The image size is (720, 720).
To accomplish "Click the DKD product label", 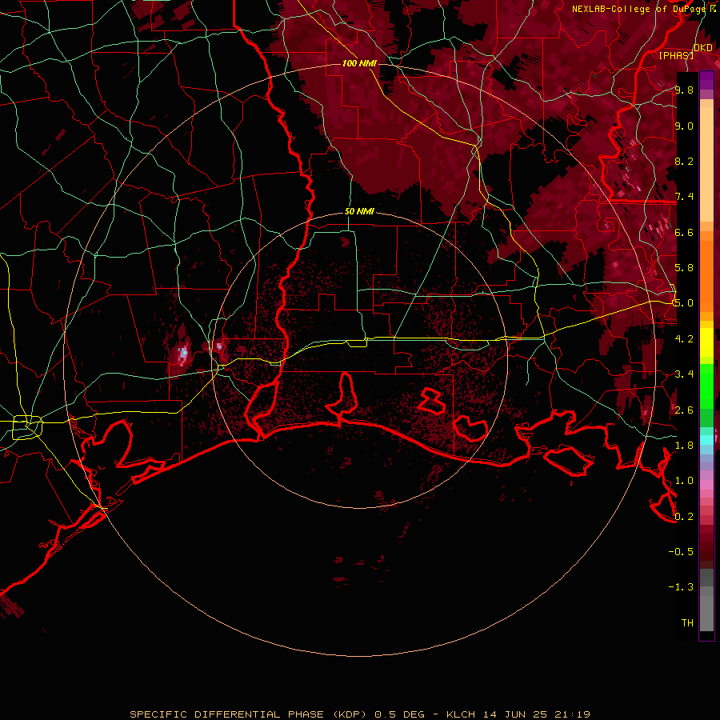I will [x=703, y=48].
